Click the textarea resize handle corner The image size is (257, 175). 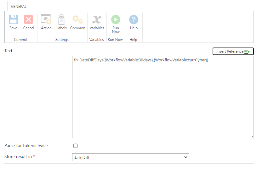252,136
